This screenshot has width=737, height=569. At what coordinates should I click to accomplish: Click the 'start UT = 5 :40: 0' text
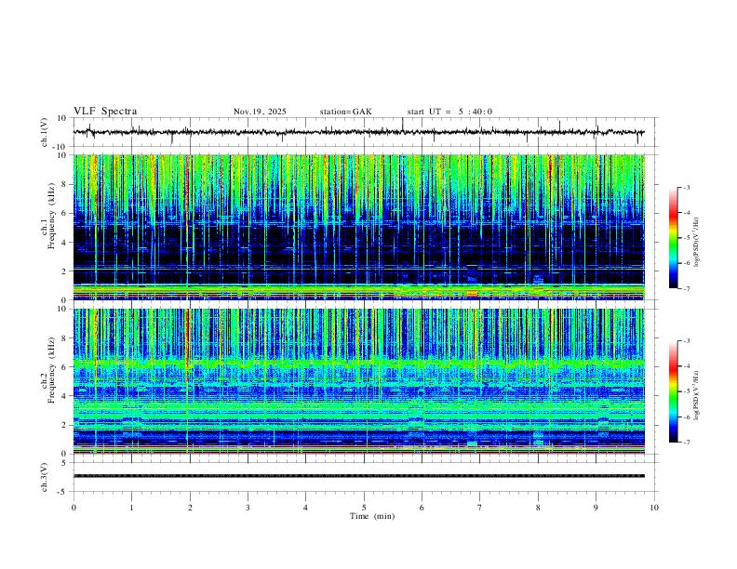(449, 112)
